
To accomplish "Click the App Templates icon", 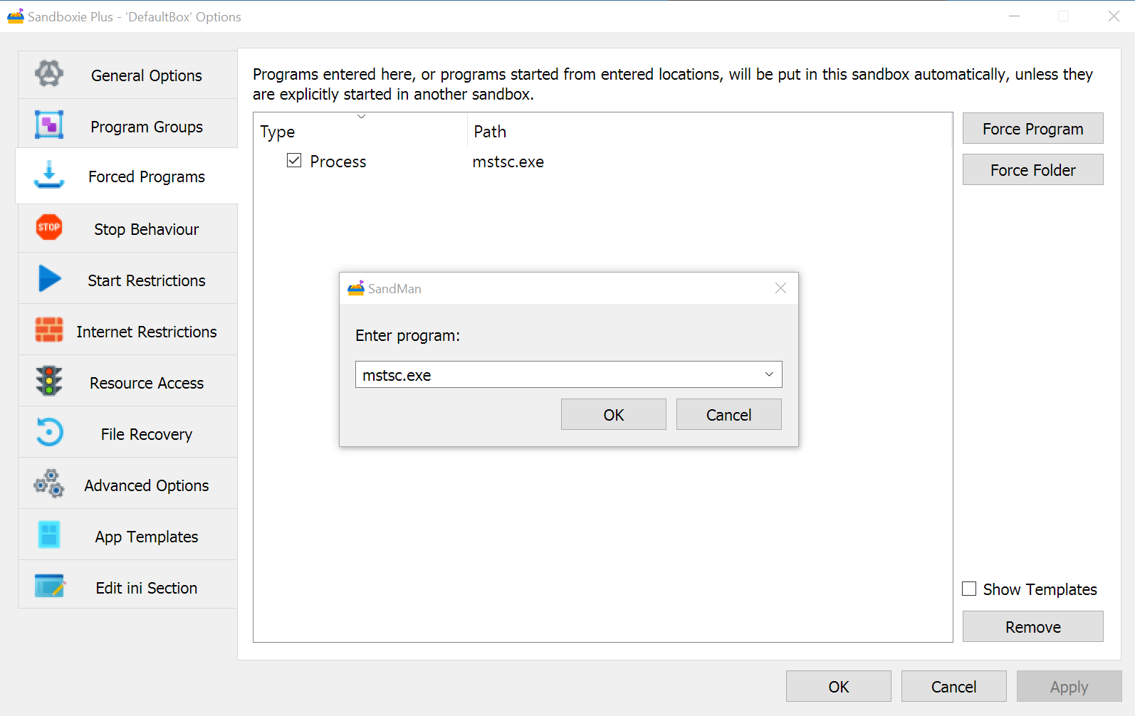I will click(49, 535).
